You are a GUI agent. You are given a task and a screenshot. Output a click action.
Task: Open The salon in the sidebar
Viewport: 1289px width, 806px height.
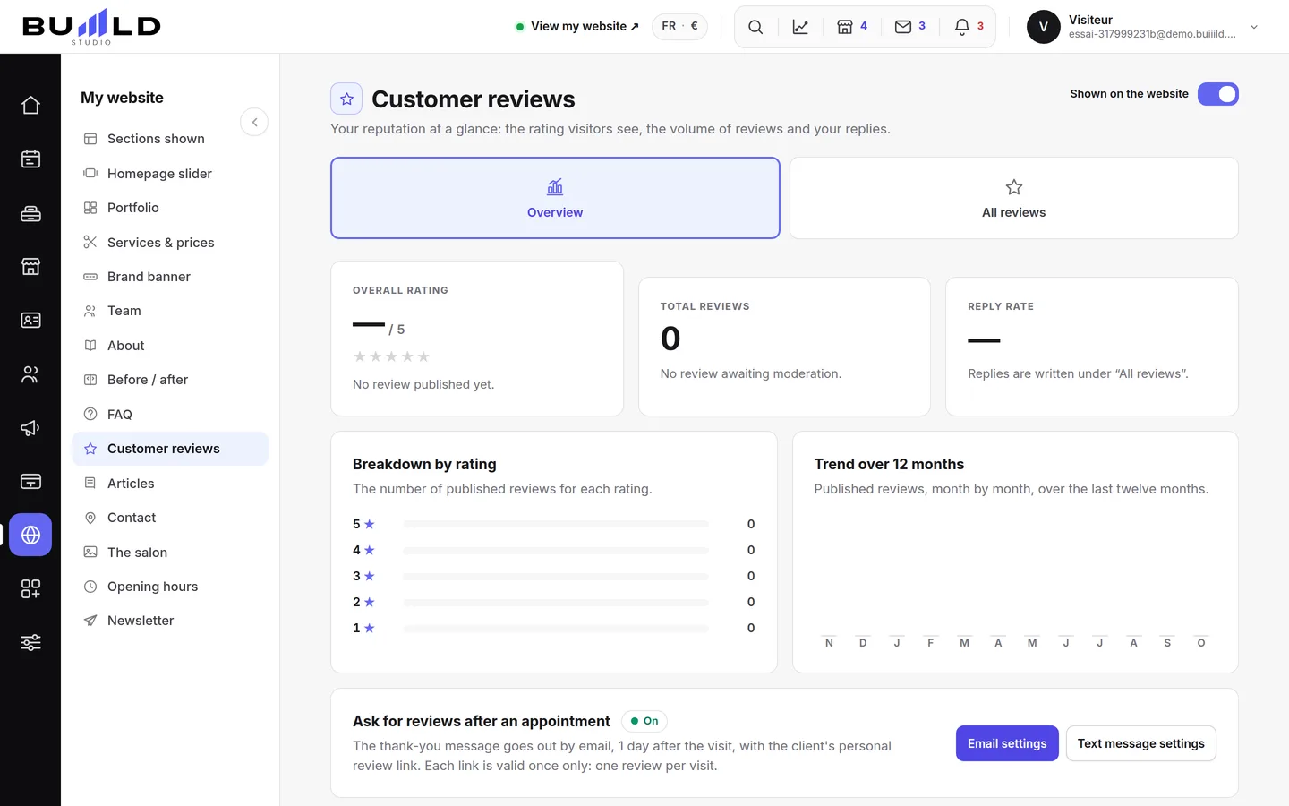pos(170,553)
